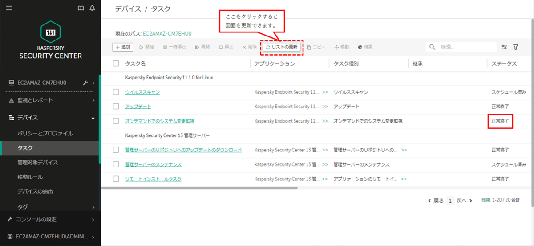Open the column settings sliders icon
The image size is (534, 246).
click(504, 47)
